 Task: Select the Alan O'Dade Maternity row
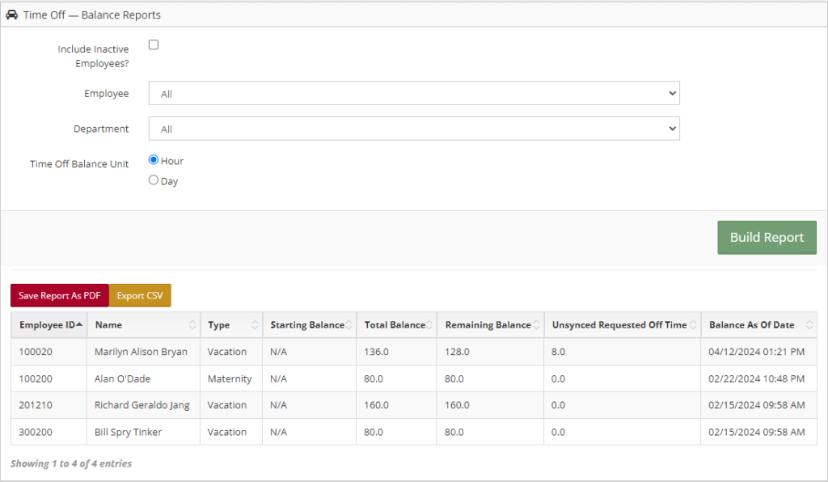pos(414,378)
